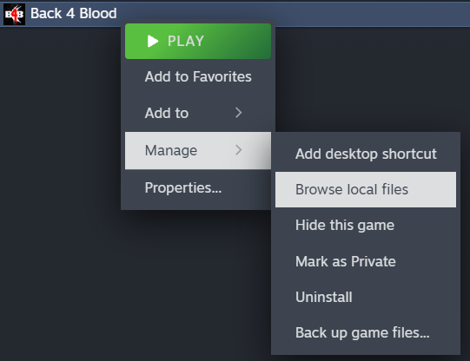The image size is (470, 361).
Task: Expand the Manage submenu chevron
Action: pos(239,150)
